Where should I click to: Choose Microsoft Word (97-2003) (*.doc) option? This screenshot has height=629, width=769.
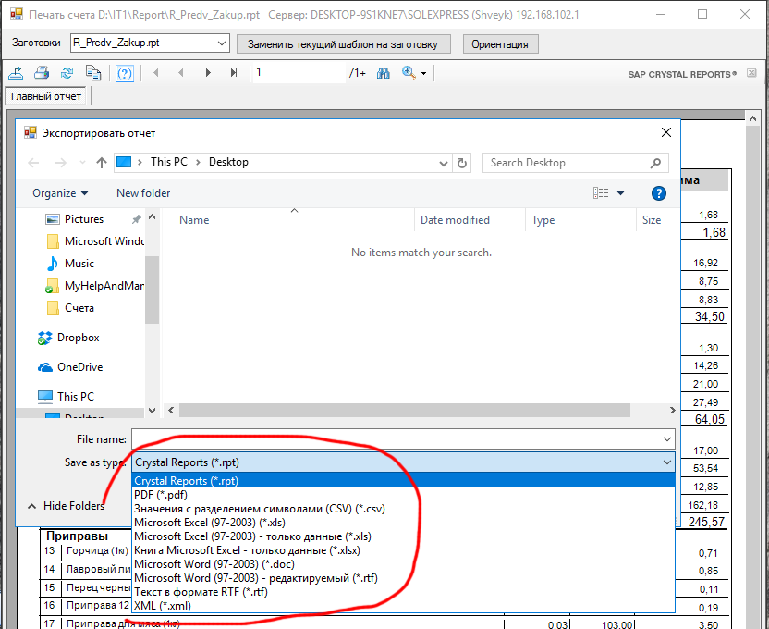[x=403, y=564]
